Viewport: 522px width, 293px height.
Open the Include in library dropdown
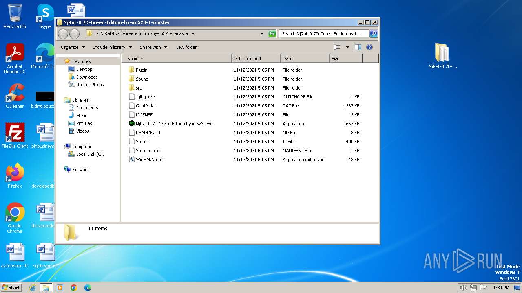coord(112,47)
